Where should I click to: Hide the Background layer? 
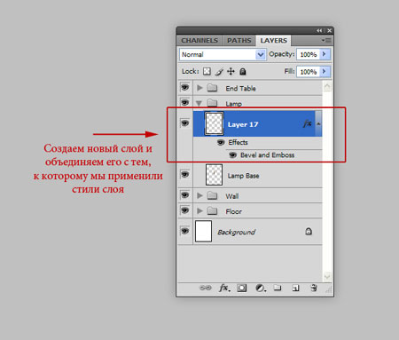185,231
